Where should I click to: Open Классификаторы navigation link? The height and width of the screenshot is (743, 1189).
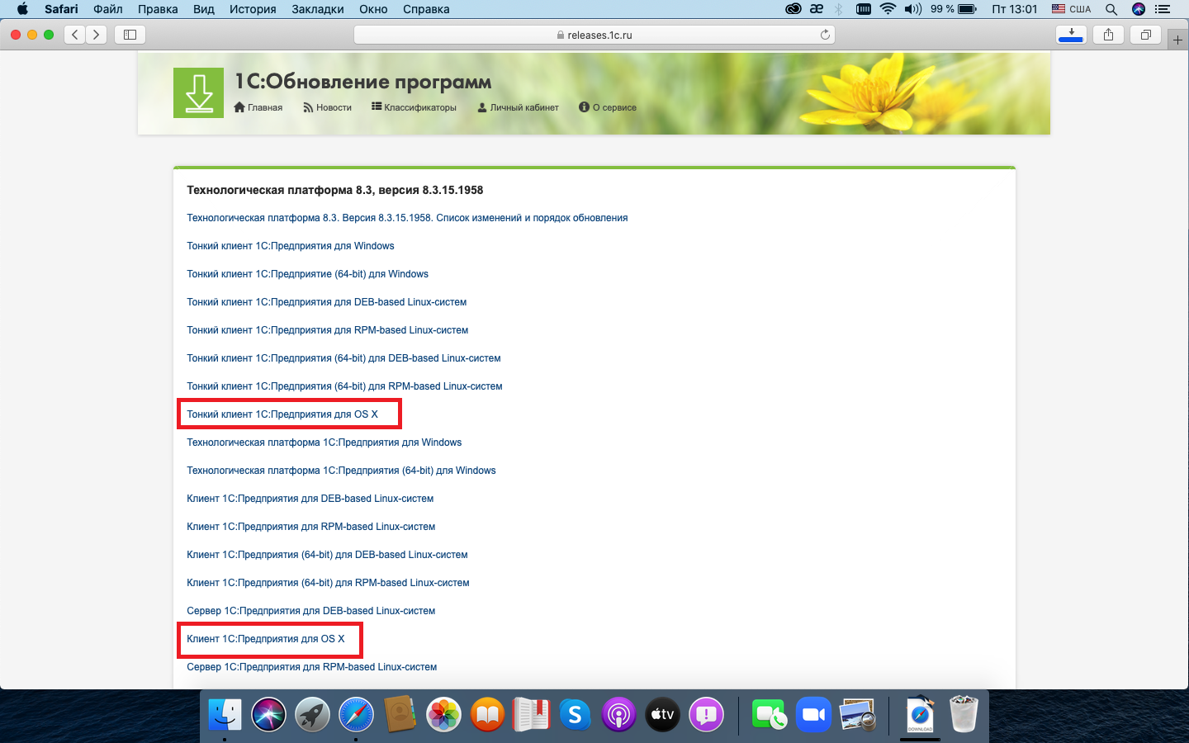pos(414,107)
